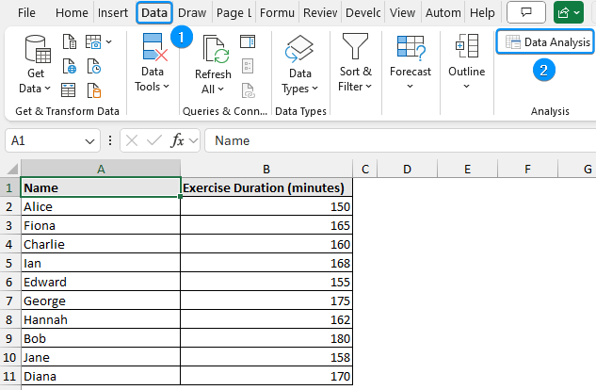Select the cell containing Charlie

[101, 244]
